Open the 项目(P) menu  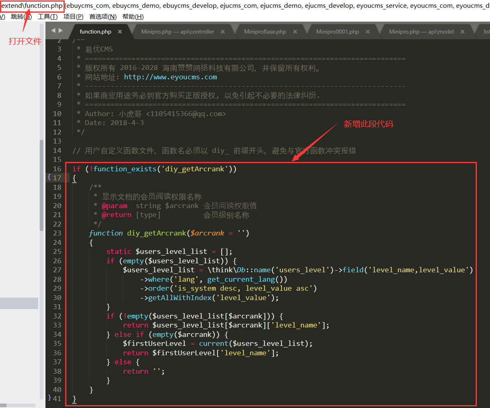73,17
